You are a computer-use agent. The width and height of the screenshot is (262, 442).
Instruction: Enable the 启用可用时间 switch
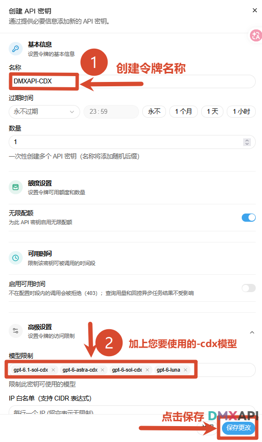[x=248, y=288]
